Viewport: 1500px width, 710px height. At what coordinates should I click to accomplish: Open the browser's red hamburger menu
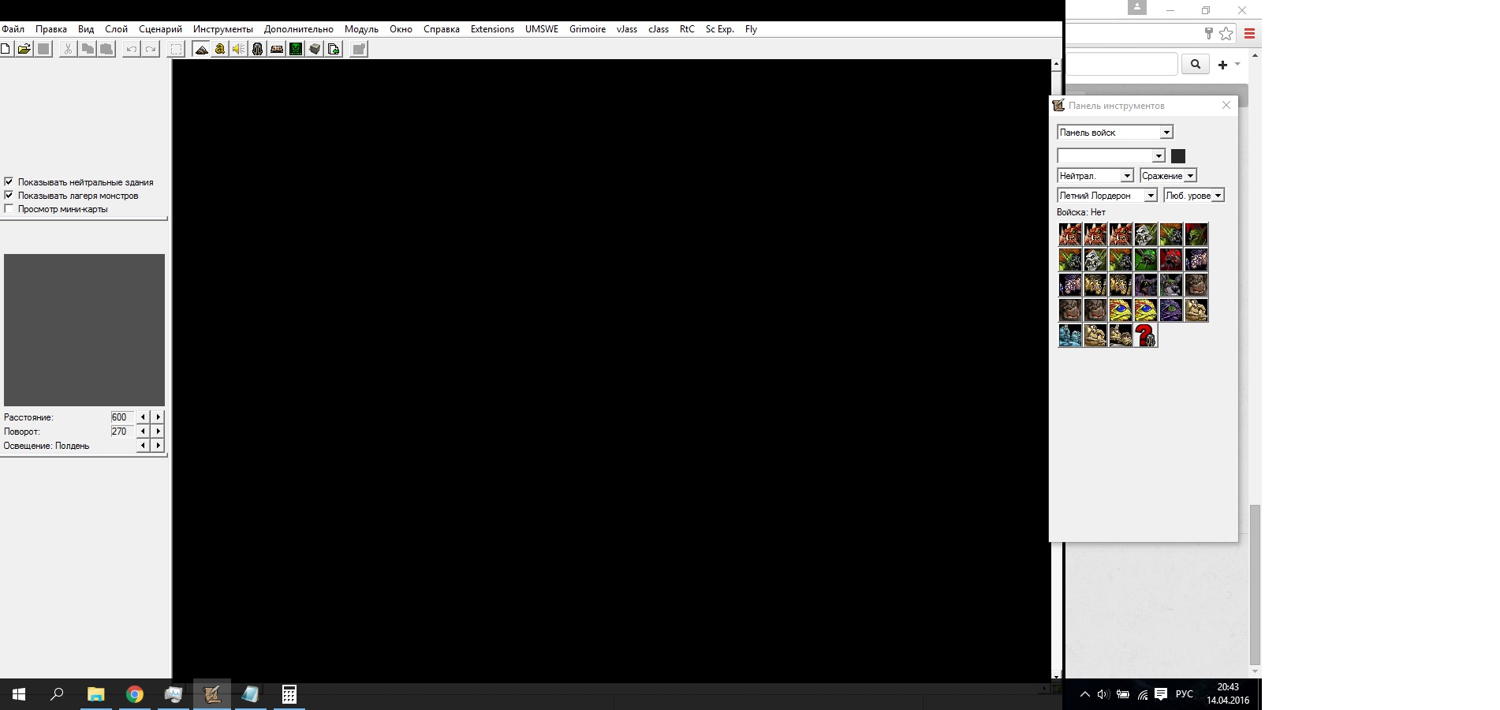1249,33
